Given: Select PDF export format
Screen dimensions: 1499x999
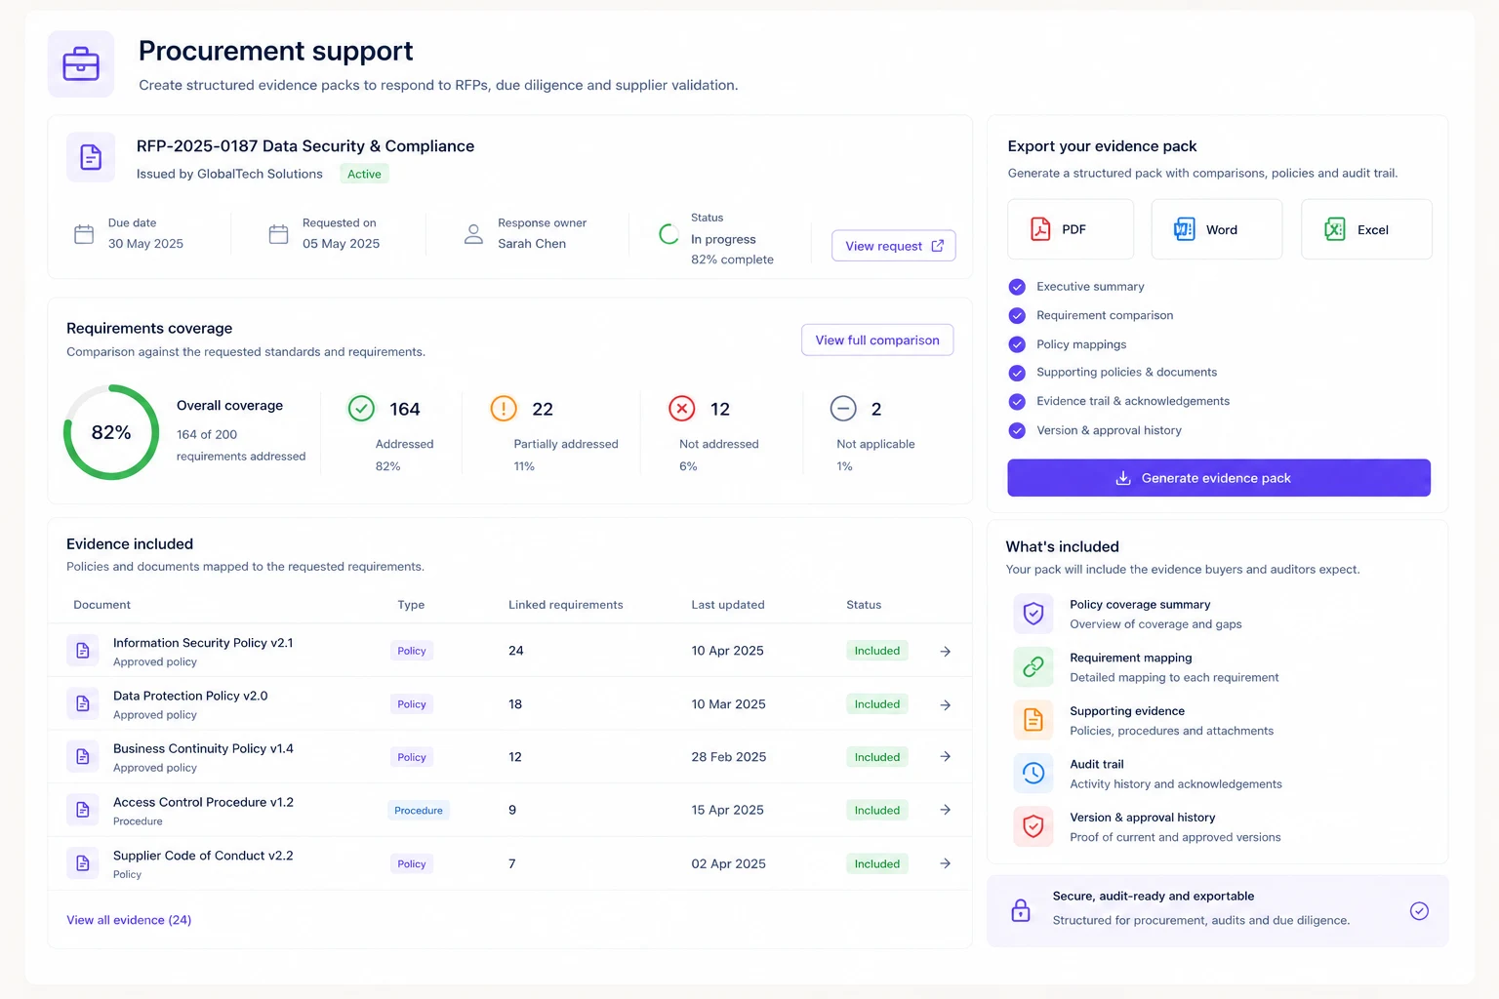Looking at the screenshot, I should [x=1071, y=229].
